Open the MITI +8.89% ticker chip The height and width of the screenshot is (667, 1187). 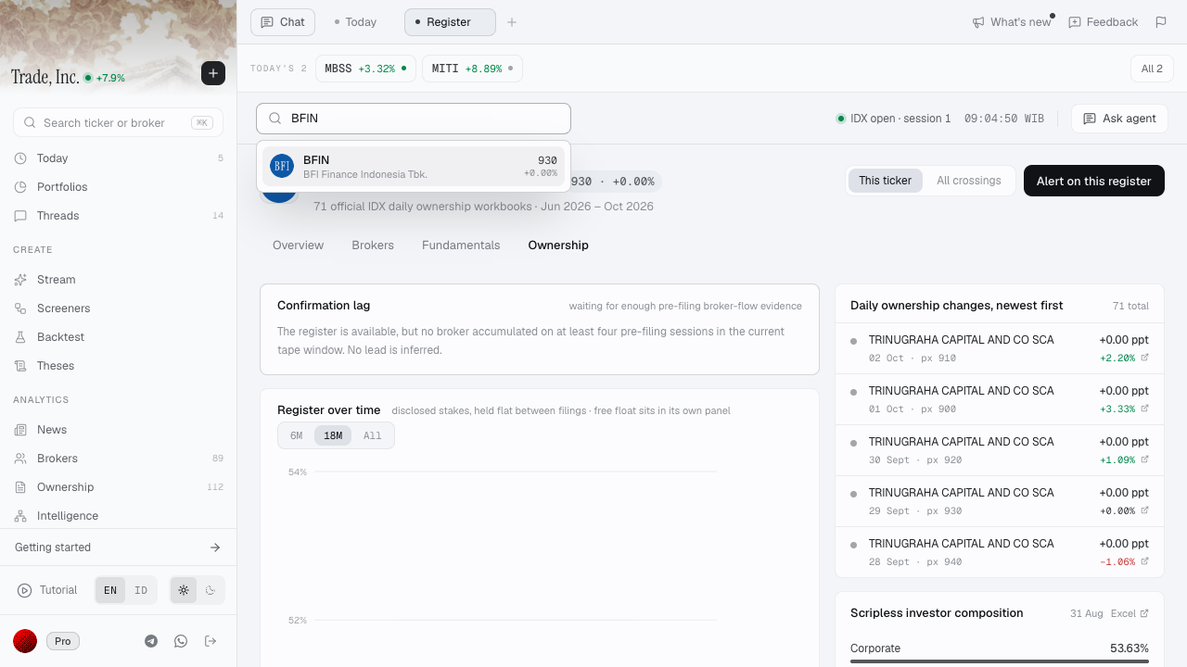[472, 69]
